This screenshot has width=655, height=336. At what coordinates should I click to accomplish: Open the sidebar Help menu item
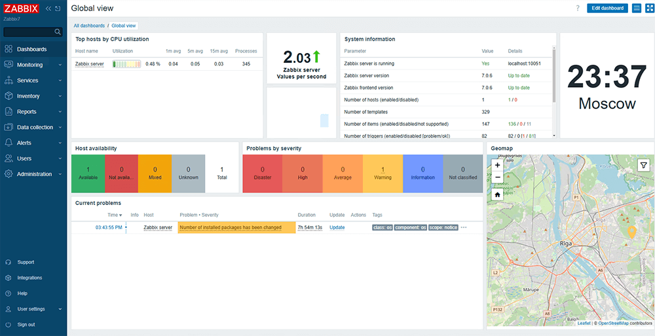pos(33,293)
